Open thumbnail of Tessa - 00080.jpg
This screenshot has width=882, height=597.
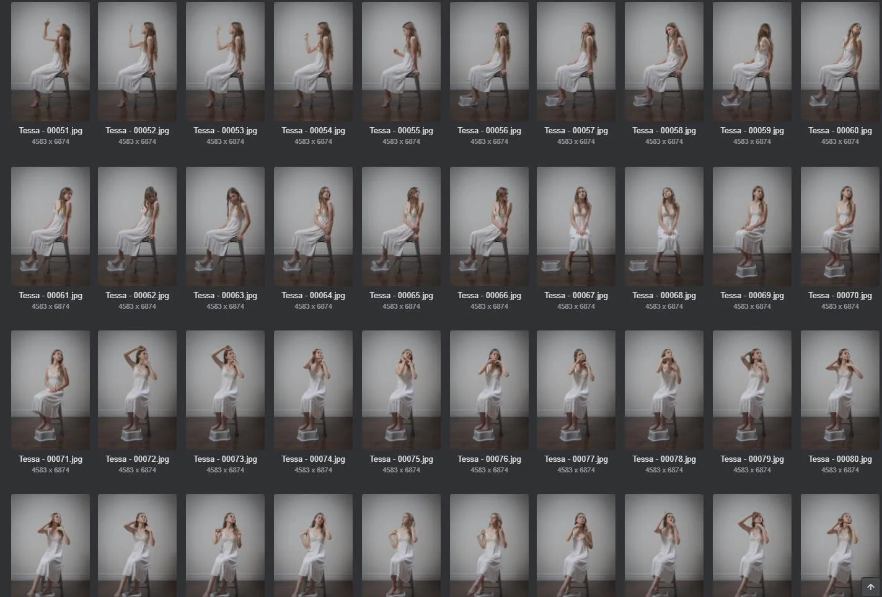840,390
